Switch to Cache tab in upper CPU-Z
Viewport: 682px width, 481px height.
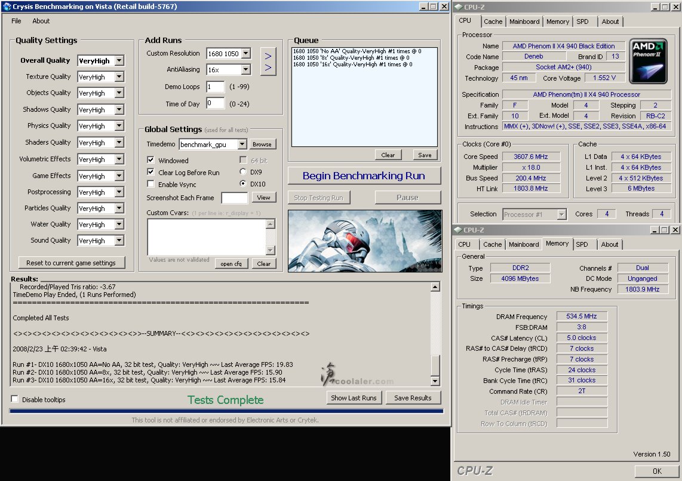coord(493,22)
